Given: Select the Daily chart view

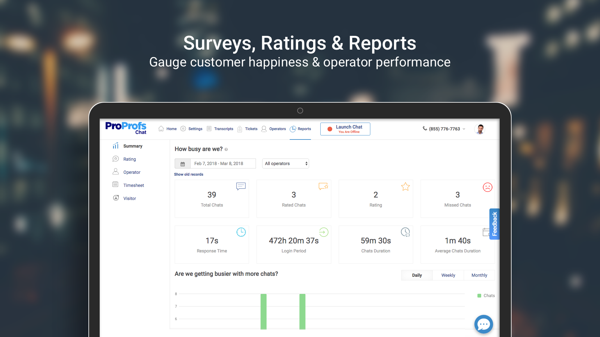Looking at the screenshot, I should pos(417,275).
